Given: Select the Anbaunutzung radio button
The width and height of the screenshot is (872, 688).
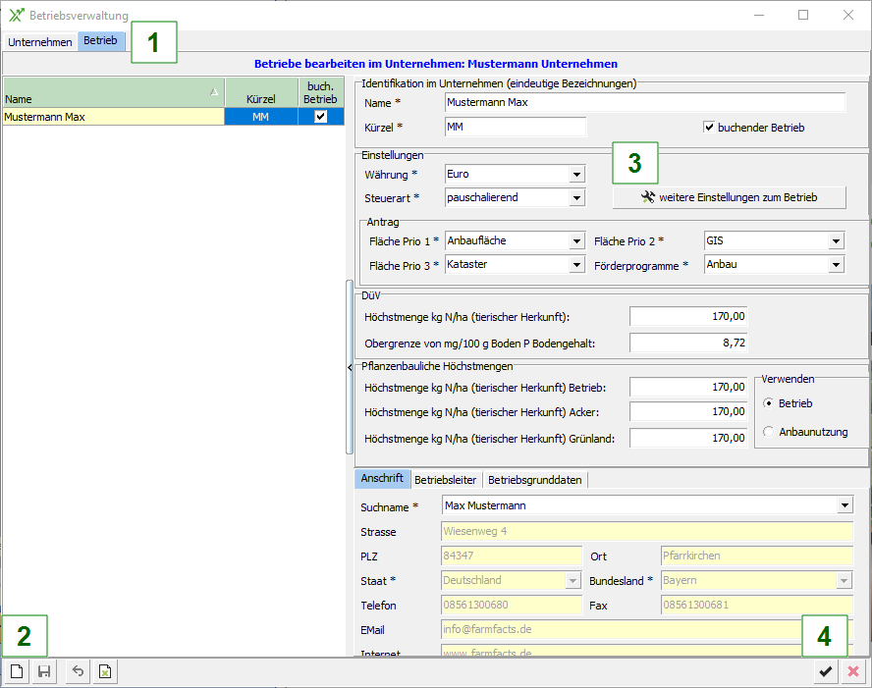Looking at the screenshot, I should tap(769, 432).
